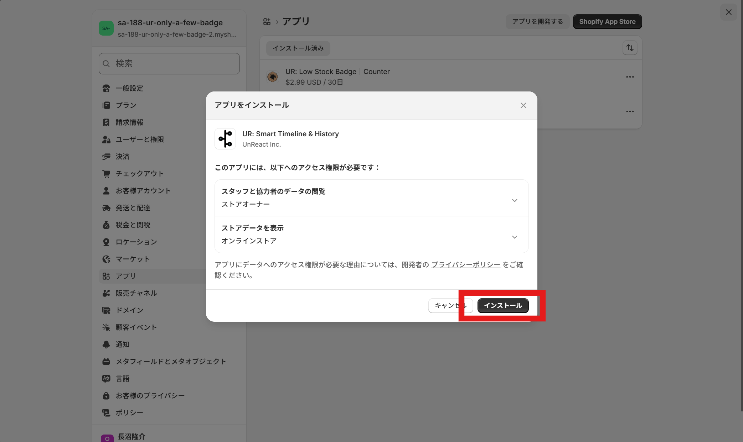Select the インストール済み tab
The image size is (743, 442).
point(298,48)
